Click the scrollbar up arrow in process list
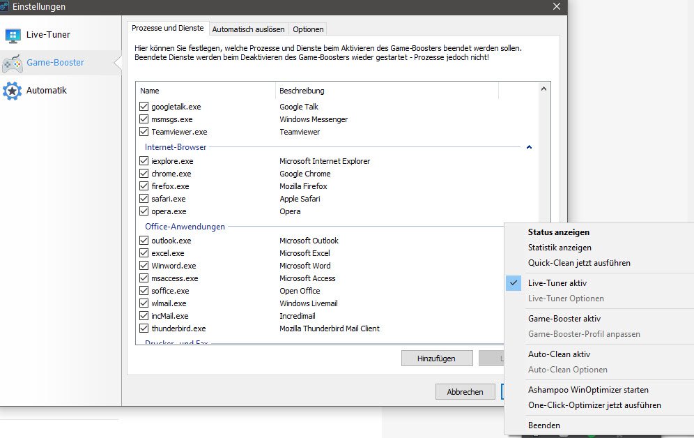Screen dimensions: 694x438 click(x=544, y=89)
